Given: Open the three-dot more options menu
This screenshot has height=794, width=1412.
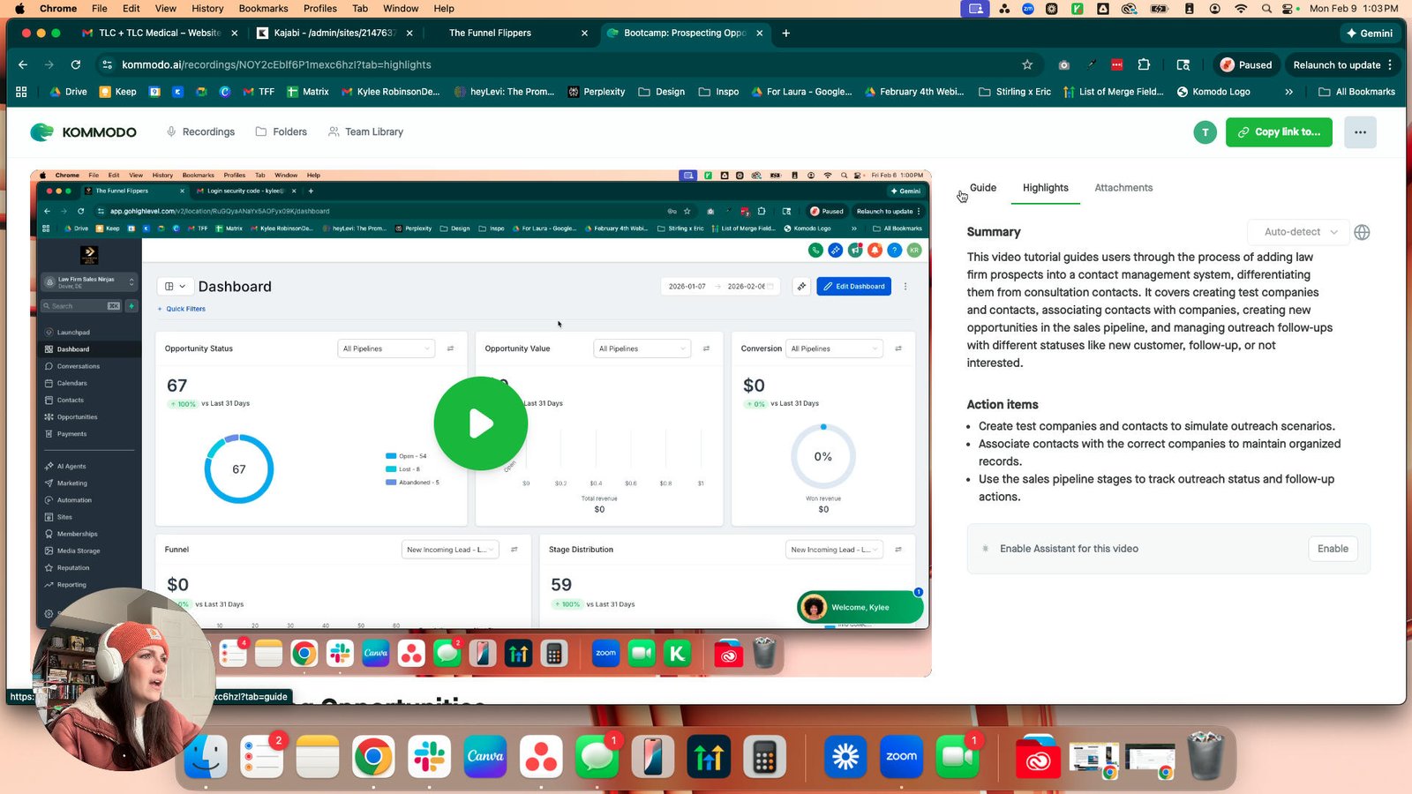Looking at the screenshot, I should [1360, 132].
